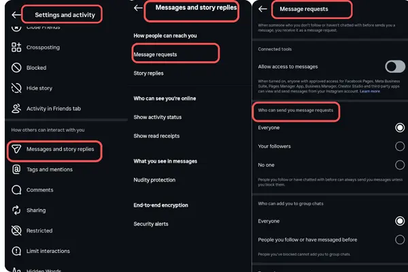Tap the Restricted icon
The width and height of the screenshot is (408, 272).
coord(16,231)
